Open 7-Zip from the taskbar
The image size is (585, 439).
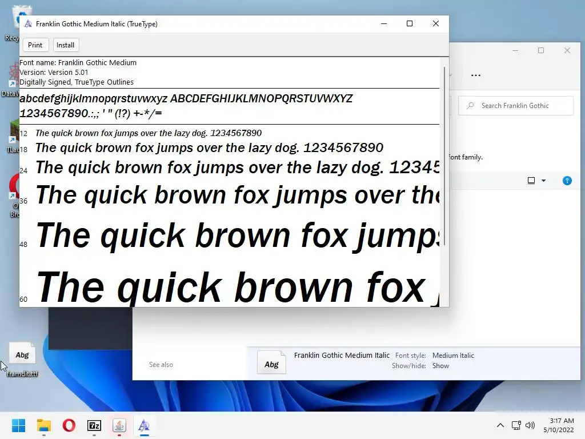click(x=94, y=425)
